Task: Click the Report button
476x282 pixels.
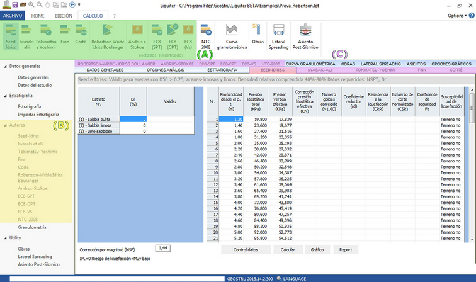Action: coord(346,249)
